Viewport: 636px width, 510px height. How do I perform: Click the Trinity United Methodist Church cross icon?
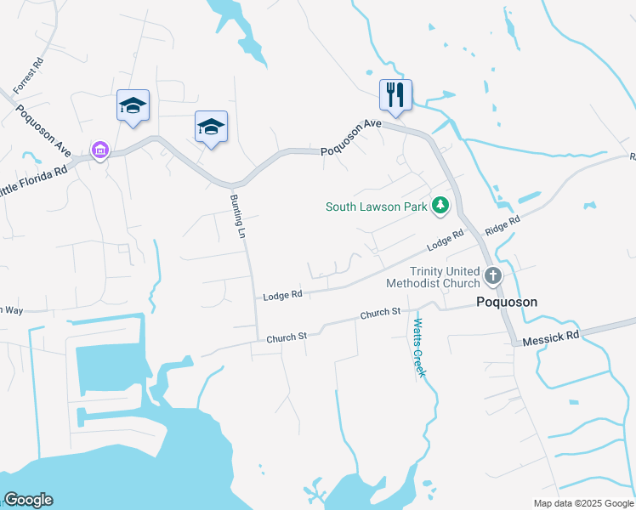[493, 276]
